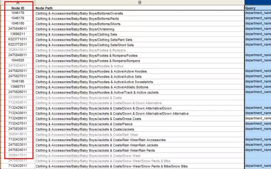271x169 pixels.
Task: Select Node ID cell 1046176
Action: 18,18
